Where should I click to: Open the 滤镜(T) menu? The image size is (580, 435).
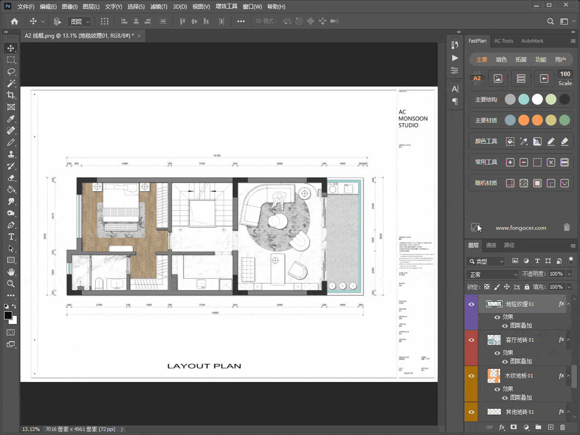pos(159,7)
